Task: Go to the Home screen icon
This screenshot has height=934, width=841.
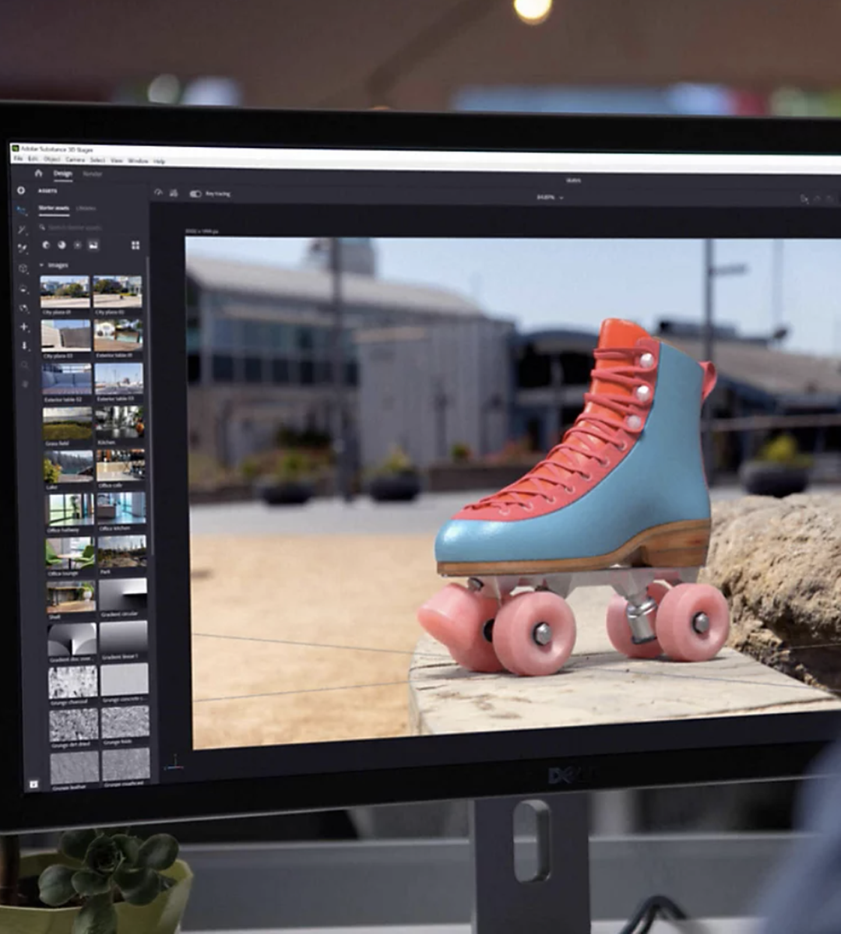Action: (38, 173)
